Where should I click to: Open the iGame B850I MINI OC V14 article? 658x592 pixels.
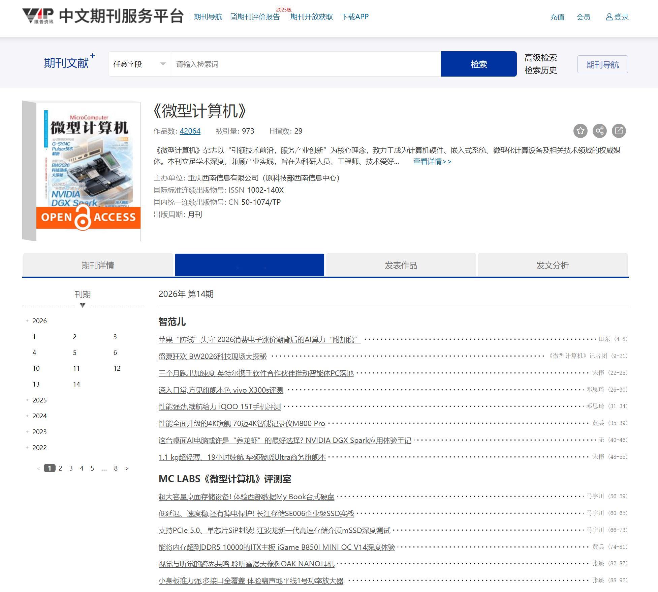pyautogui.click(x=277, y=547)
